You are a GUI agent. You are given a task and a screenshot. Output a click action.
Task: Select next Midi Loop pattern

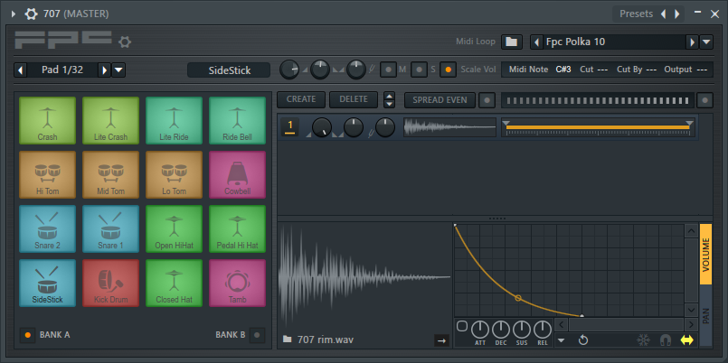(692, 42)
